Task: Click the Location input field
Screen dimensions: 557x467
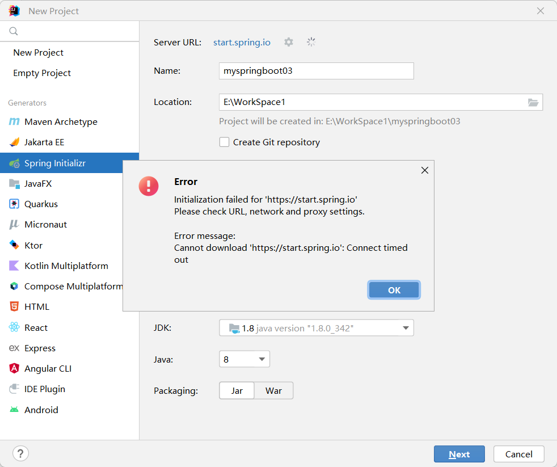Action: click(381, 102)
